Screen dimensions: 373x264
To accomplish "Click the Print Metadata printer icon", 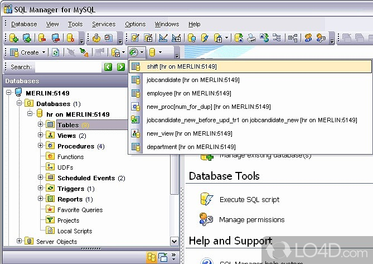I will (x=251, y=38).
